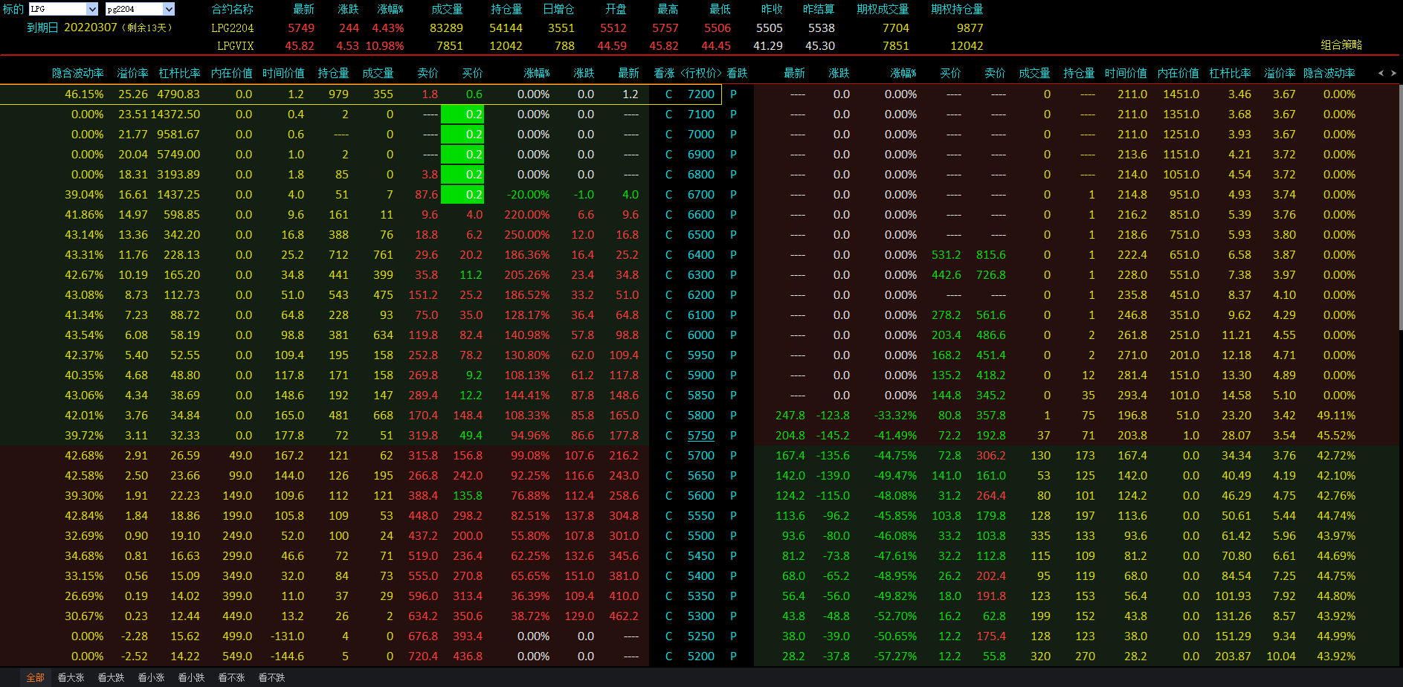Switch to the 看大涨 tab
The image size is (1403, 687).
pos(71,677)
